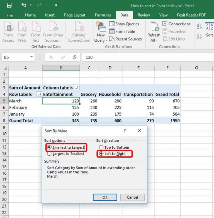Click the New Query icon
The width and height of the screenshot is (214, 218).
click(101, 26)
